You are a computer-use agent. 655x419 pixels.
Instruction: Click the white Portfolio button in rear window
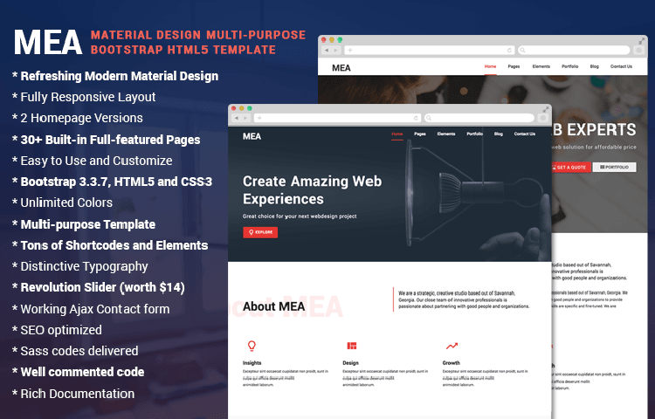click(x=615, y=167)
